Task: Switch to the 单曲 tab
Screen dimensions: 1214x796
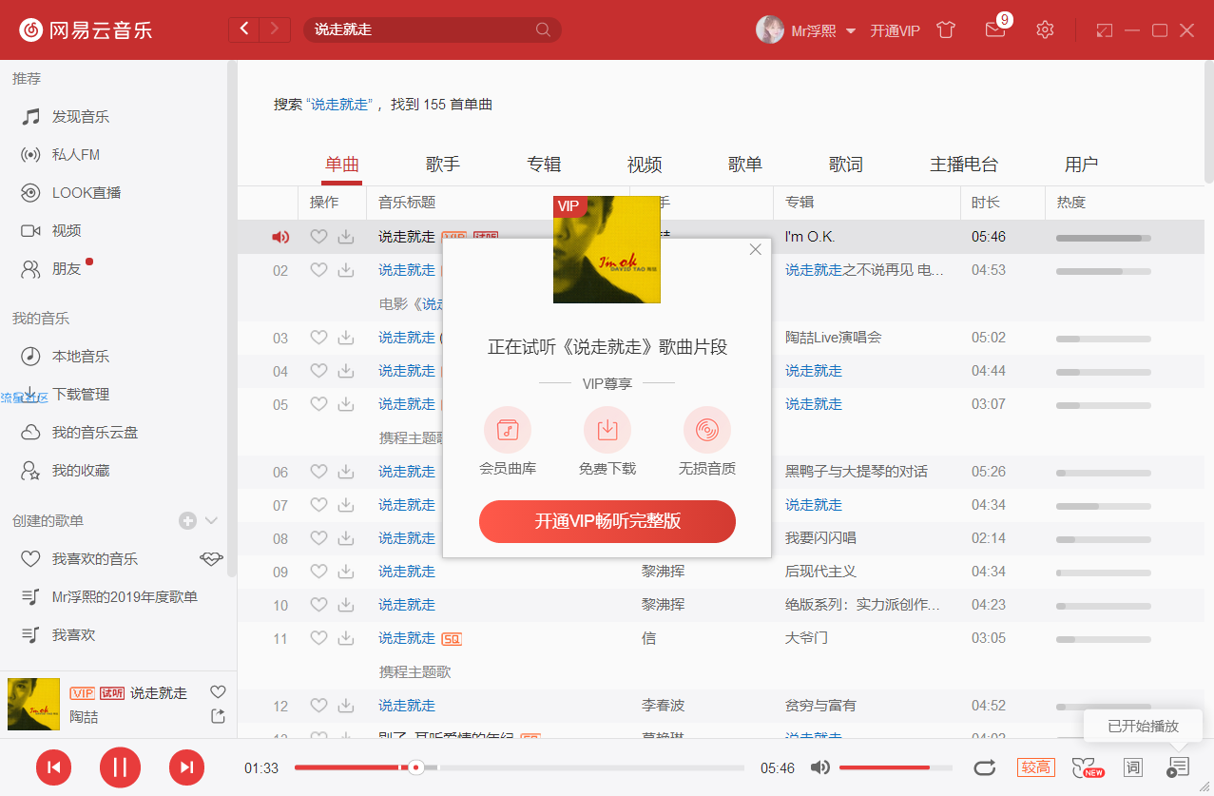Action: [x=342, y=165]
